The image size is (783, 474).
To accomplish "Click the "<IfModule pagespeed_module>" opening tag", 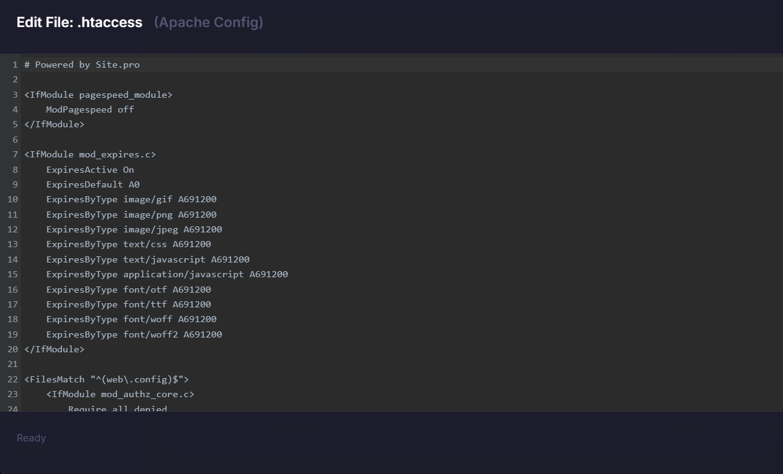I will pyautogui.click(x=98, y=95).
